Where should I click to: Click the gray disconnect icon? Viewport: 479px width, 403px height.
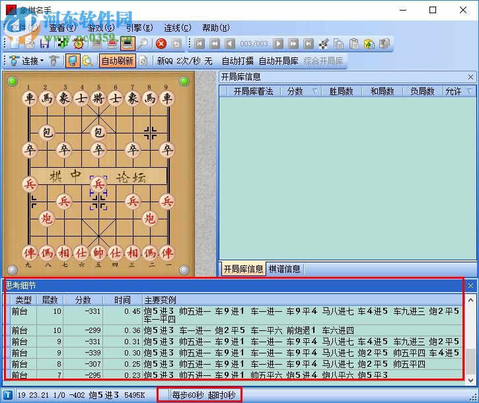[54, 61]
